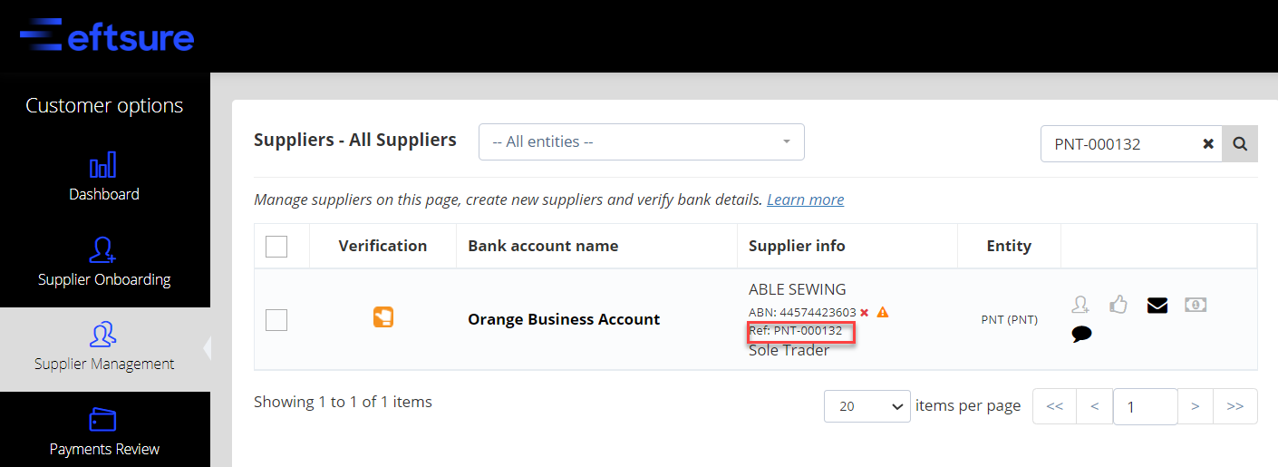
Task: Clear the PNT-000132 search with the X
Action: pos(1208,144)
